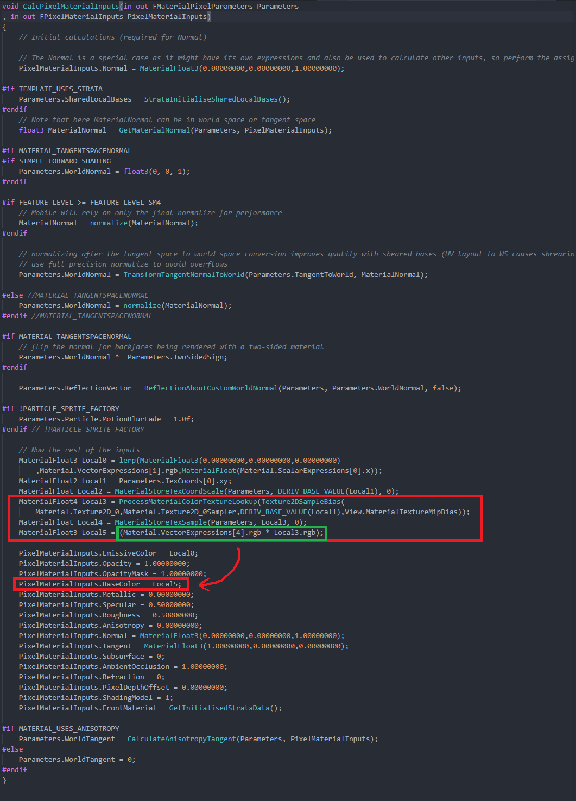This screenshot has height=801, width=576.
Task: Click 'Parameters.WorldTangent = 0;' line
Action: pos(77,759)
